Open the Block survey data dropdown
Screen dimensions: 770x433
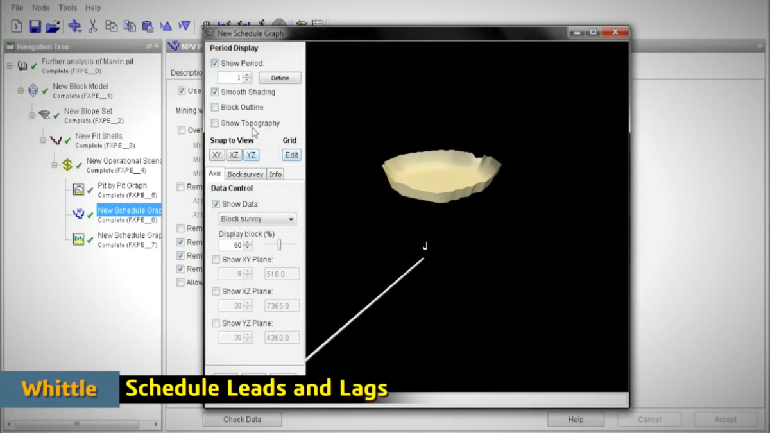(x=257, y=219)
